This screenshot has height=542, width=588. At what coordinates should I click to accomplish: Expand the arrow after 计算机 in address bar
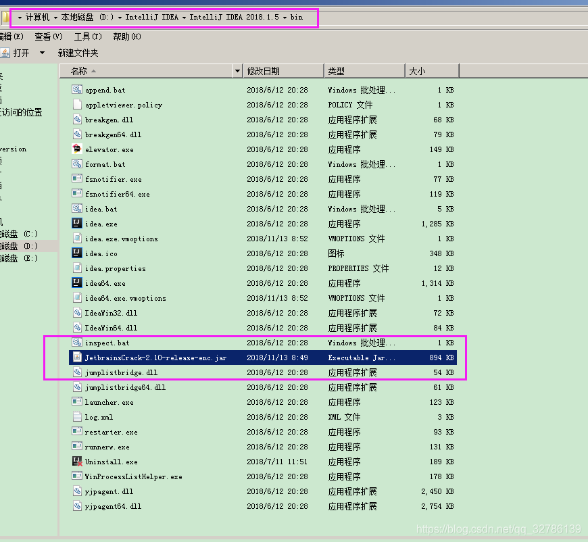[x=55, y=18]
